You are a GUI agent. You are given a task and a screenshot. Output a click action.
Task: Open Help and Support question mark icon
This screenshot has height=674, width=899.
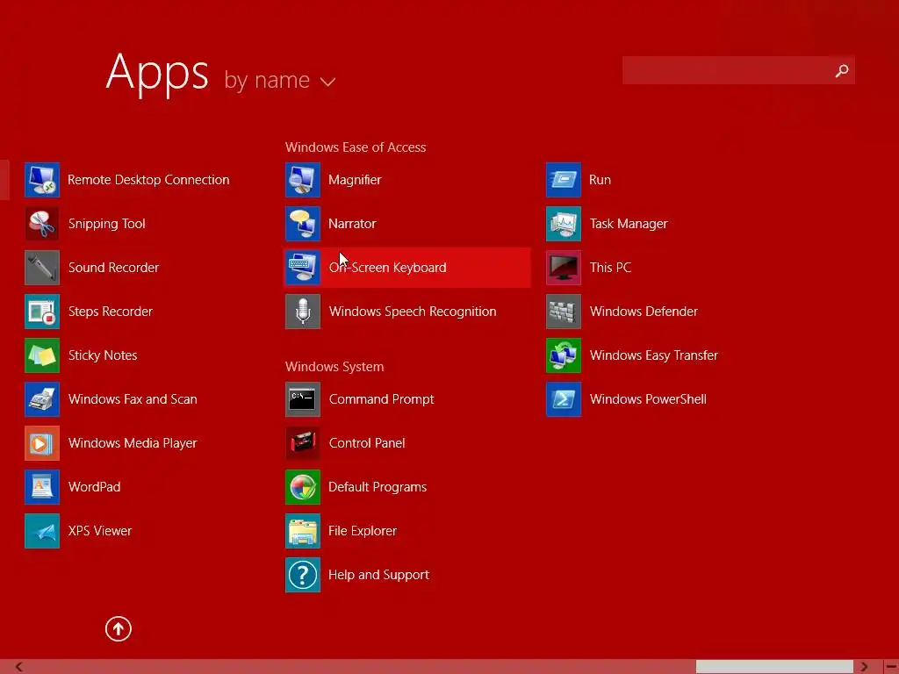pos(303,575)
